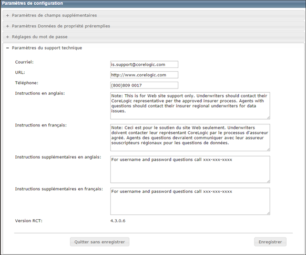Click the URL input field
This screenshot has height=255, width=306.
click(x=144, y=75)
